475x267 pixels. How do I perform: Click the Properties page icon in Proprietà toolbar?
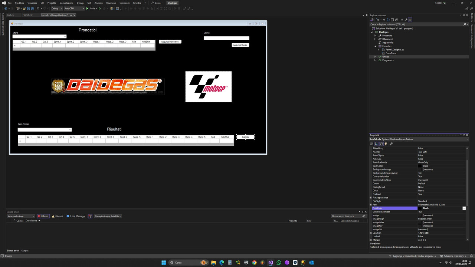pyautogui.click(x=381, y=144)
